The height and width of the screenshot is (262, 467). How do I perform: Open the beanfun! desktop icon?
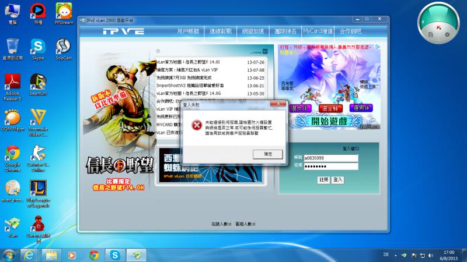click(38, 85)
